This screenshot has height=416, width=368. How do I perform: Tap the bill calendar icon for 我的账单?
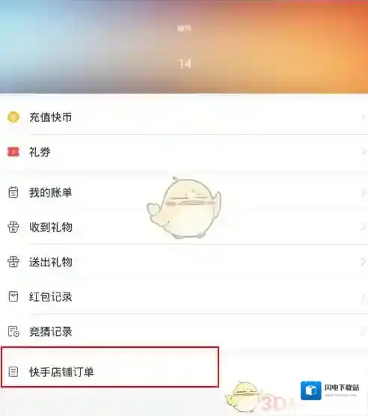click(13, 192)
